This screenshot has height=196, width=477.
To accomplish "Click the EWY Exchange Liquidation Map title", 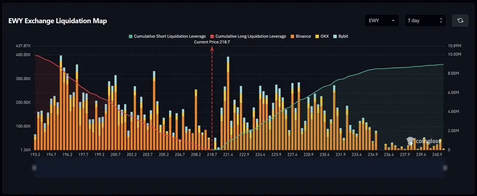I will 58,21.
